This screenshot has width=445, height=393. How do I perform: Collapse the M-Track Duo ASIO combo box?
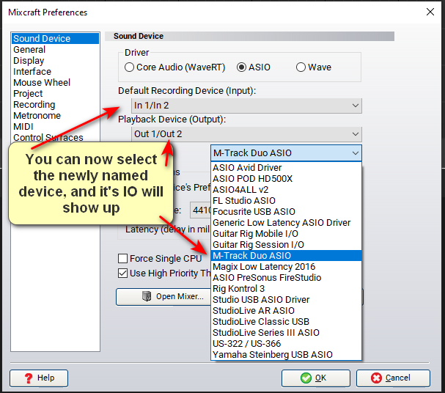point(286,153)
